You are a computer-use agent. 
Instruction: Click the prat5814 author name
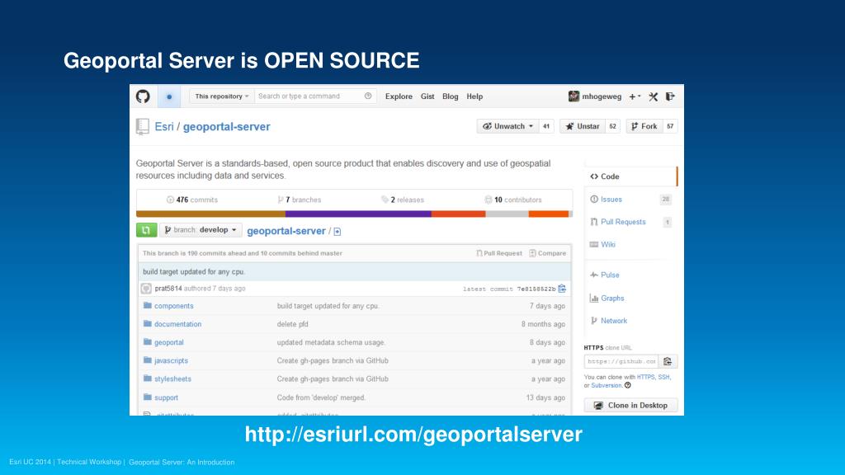pos(168,289)
